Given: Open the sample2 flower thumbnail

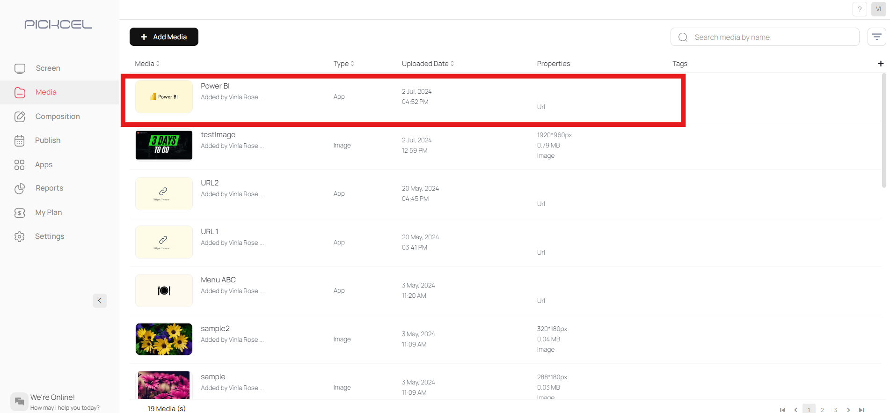Looking at the screenshot, I should click(x=164, y=339).
